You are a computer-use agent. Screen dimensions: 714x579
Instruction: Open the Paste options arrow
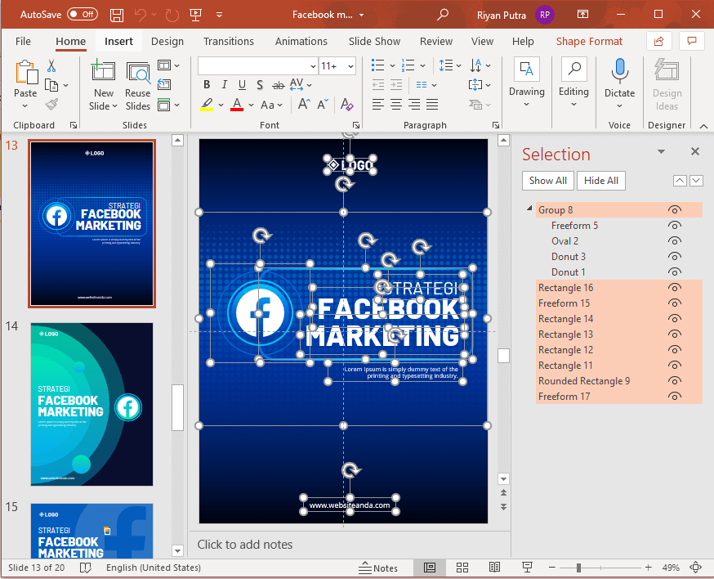pyautogui.click(x=25, y=106)
